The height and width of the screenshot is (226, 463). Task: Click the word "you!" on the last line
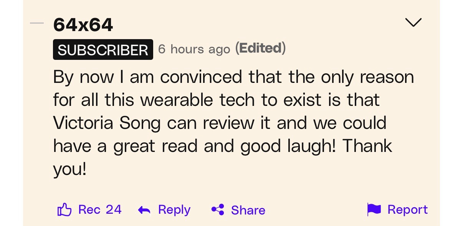(70, 169)
